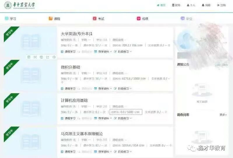
Task: Expand 导学资料 dropdown for 马克思主义基本原理概论
Action: coord(103,152)
